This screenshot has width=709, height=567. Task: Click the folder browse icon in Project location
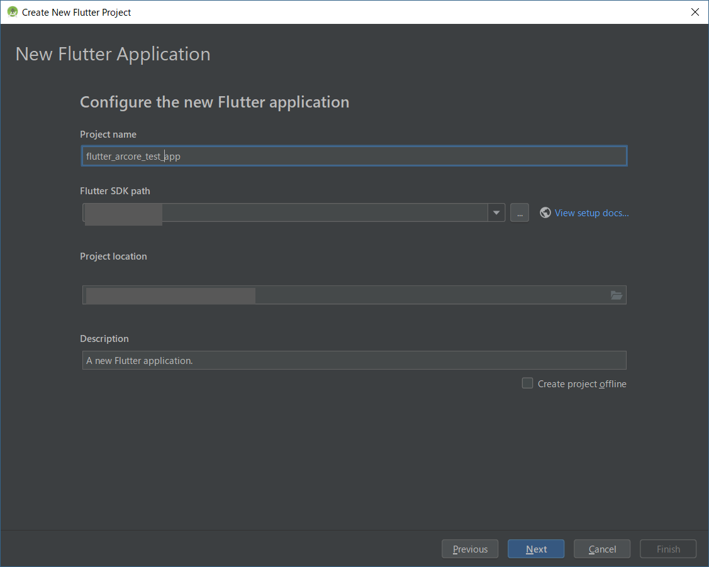[x=617, y=295]
